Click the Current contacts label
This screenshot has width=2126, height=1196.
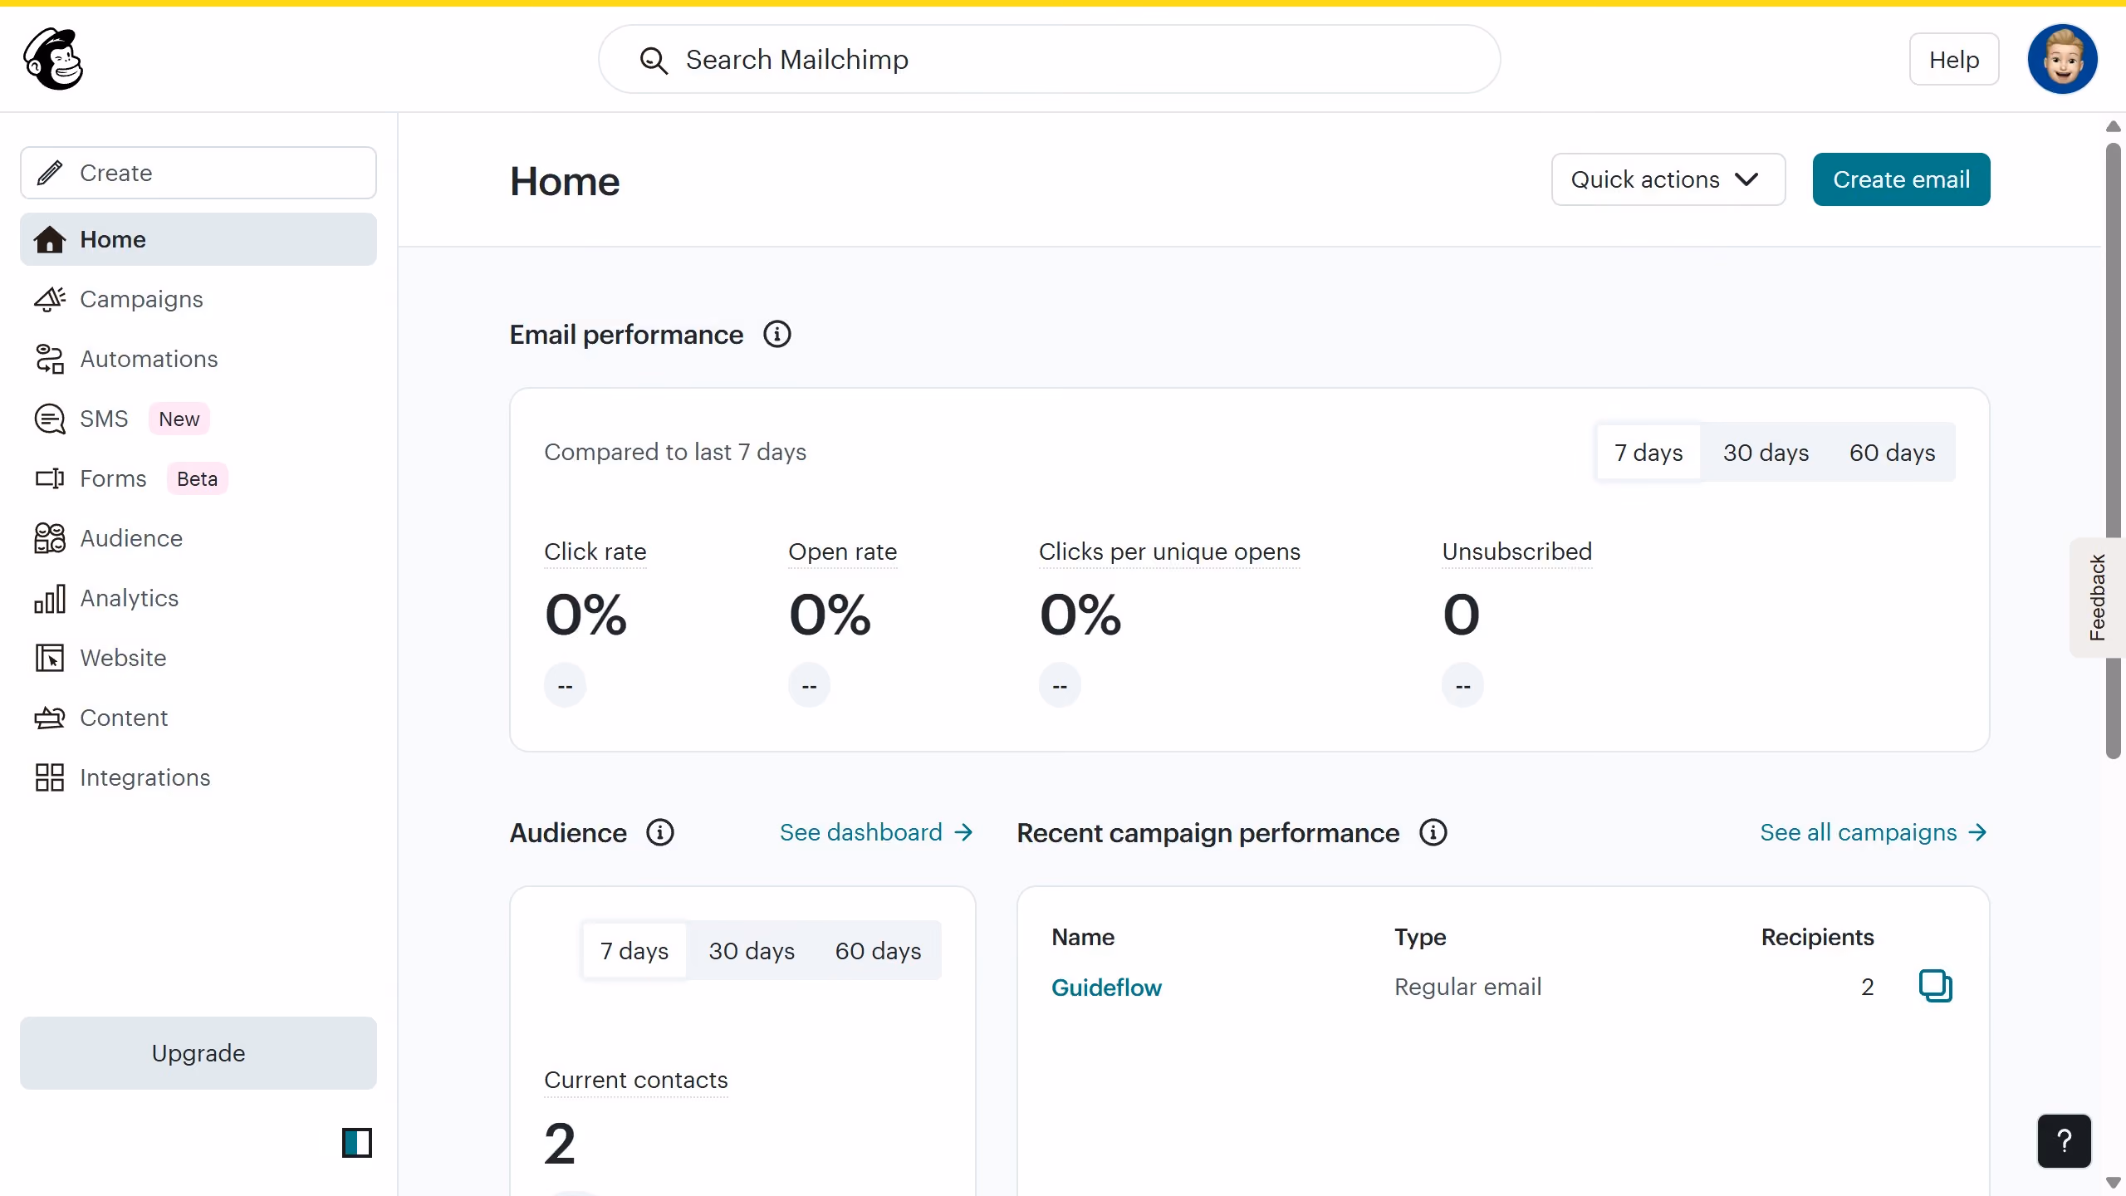click(635, 1080)
